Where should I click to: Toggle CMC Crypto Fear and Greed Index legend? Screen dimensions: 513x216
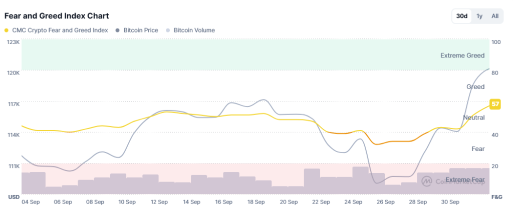[60, 30]
